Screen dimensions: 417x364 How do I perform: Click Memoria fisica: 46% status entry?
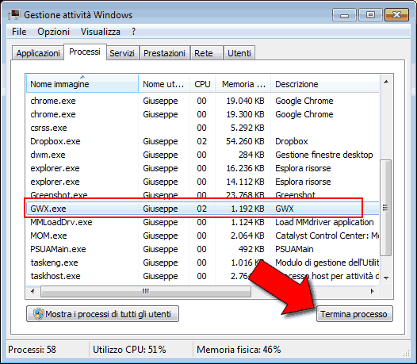click(x=239, y=350)
